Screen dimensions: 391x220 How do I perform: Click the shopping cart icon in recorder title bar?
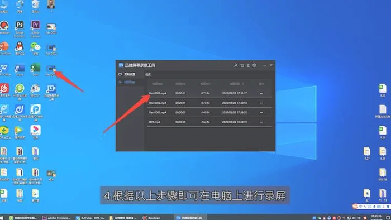click(242, 65)
